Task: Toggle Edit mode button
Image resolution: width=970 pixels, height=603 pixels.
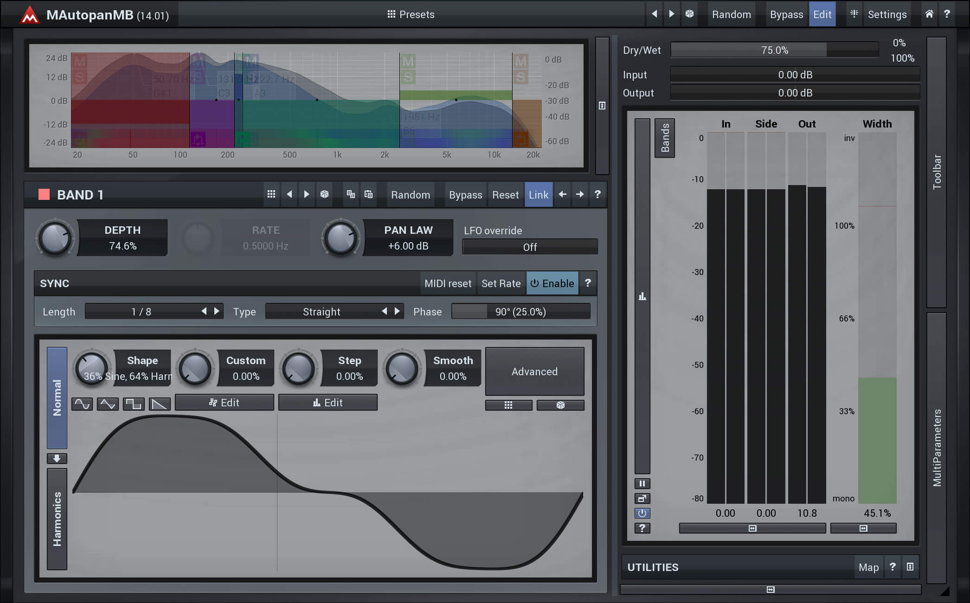Action: click(x=822, y=14)
